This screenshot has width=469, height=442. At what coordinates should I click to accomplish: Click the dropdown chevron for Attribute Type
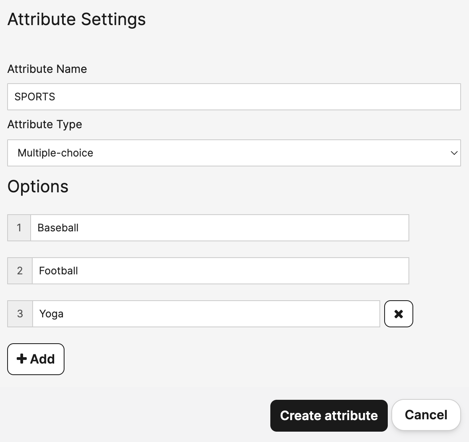pos(454,153)
